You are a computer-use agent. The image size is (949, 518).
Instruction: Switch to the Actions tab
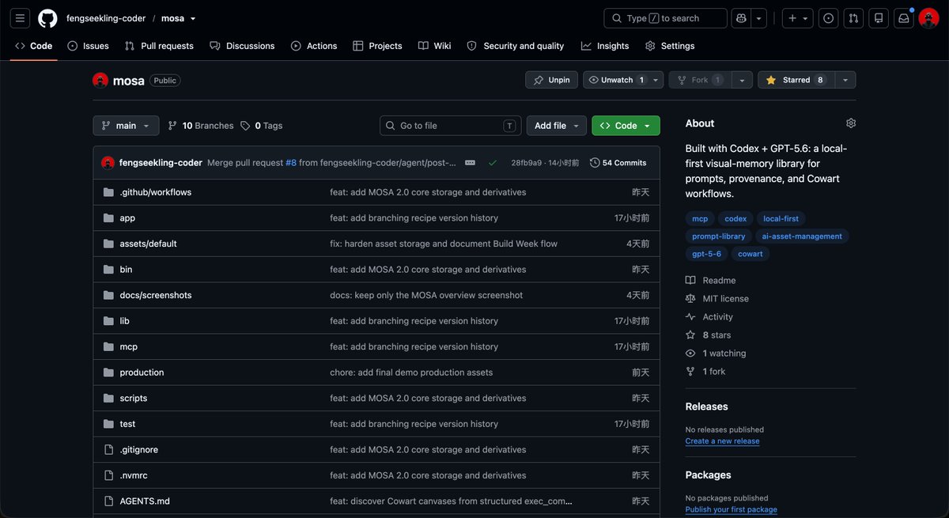(314, 46)
